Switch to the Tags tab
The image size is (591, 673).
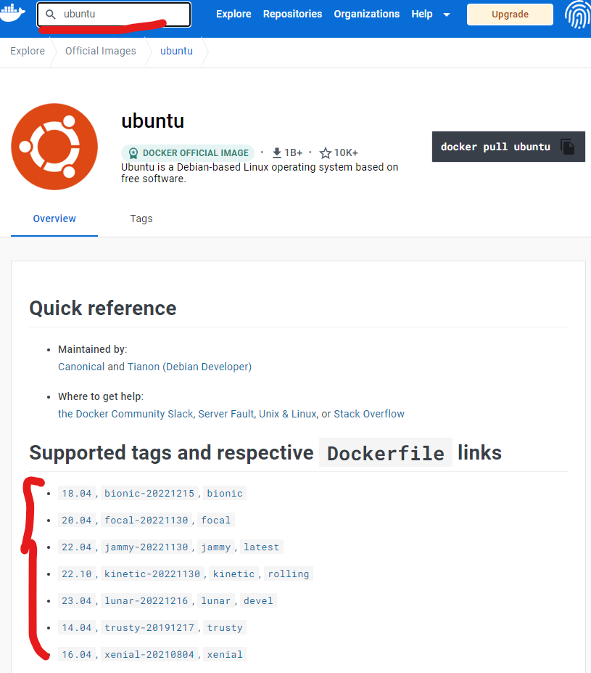pos(141,219)
